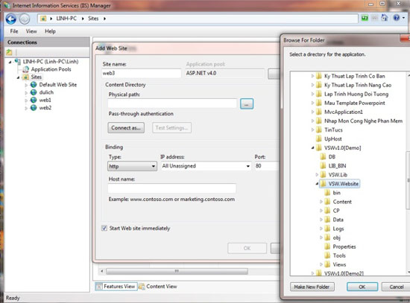Click the dulich site globe icon
The width and height of the screenshot is (410, 303).
(x=34, y=92)
